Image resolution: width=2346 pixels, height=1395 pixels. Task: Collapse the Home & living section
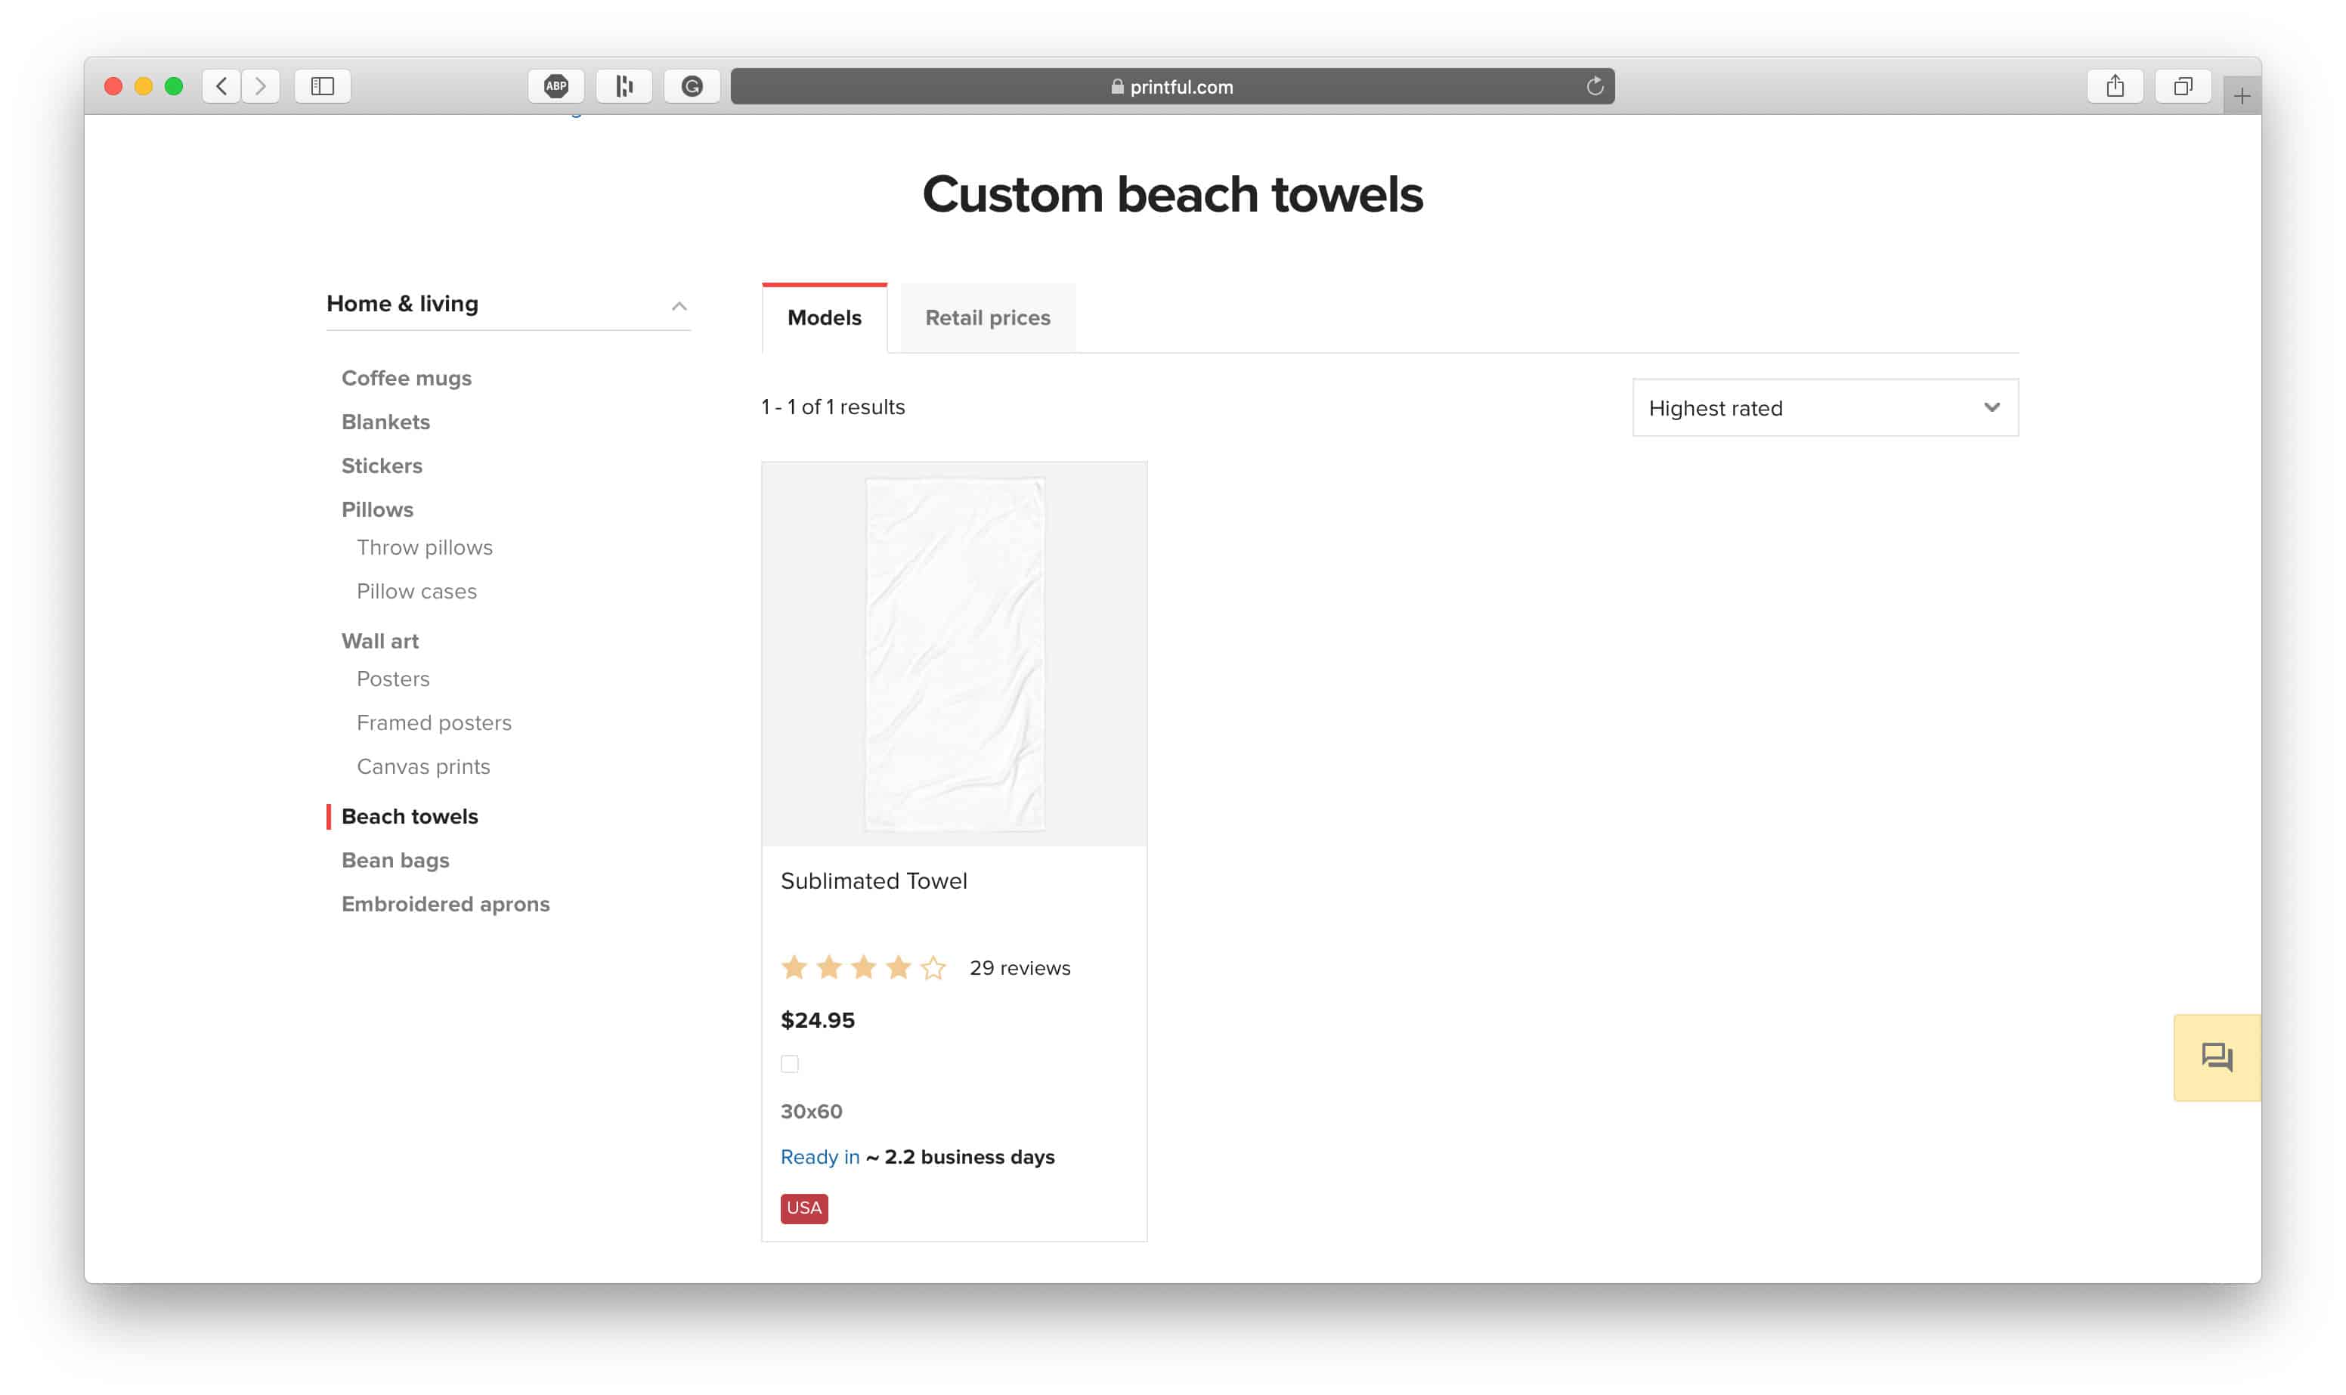(679, 305)
